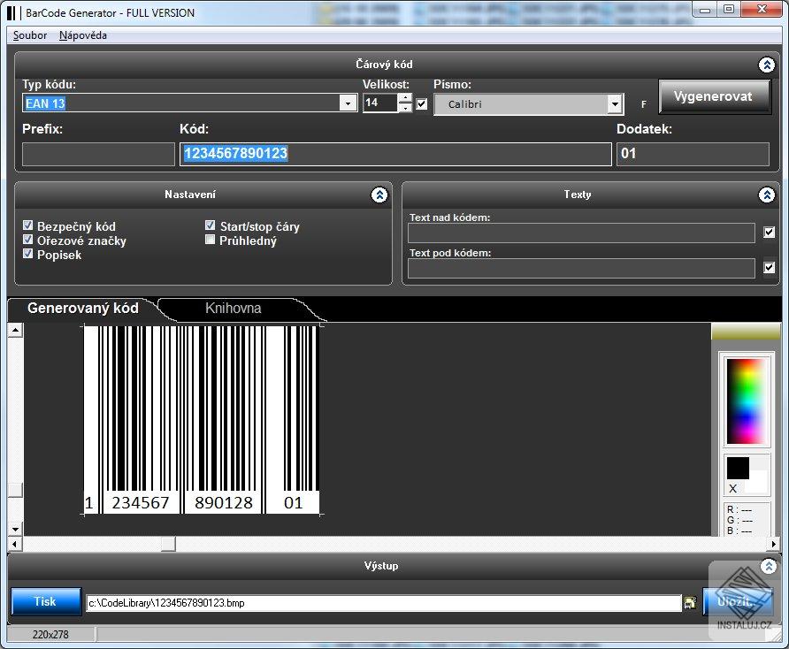Open the Soubor menu
Viewport: 789px width, 649px height.
coord(28,35)
